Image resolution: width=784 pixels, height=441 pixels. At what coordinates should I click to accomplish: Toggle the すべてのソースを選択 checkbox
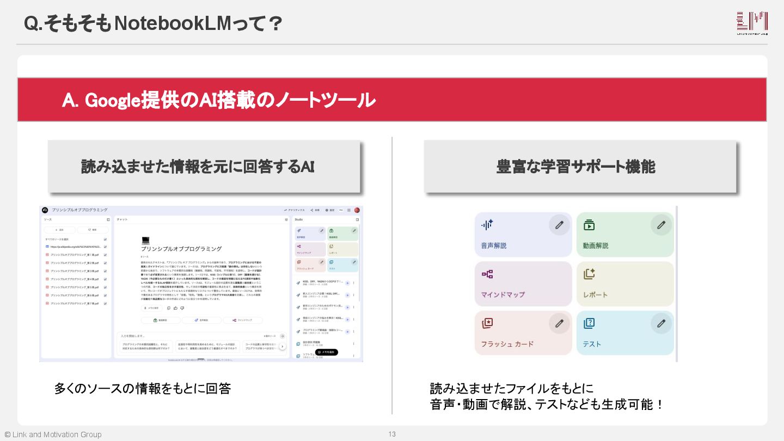click(105, 239)
